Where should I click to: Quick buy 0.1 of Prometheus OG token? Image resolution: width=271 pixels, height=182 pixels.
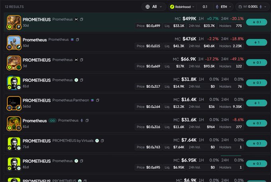(257, 123)
